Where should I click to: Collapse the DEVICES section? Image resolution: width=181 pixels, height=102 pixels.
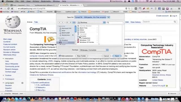58,26
